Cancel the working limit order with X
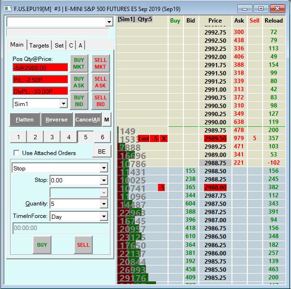Image resolution: width=291 pixels, height=289 pixels. pos(164,139)
